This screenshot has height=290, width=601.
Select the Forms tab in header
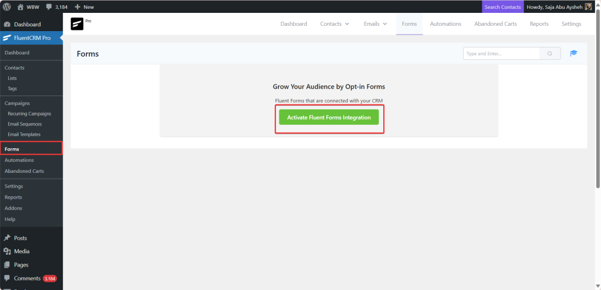409,23
